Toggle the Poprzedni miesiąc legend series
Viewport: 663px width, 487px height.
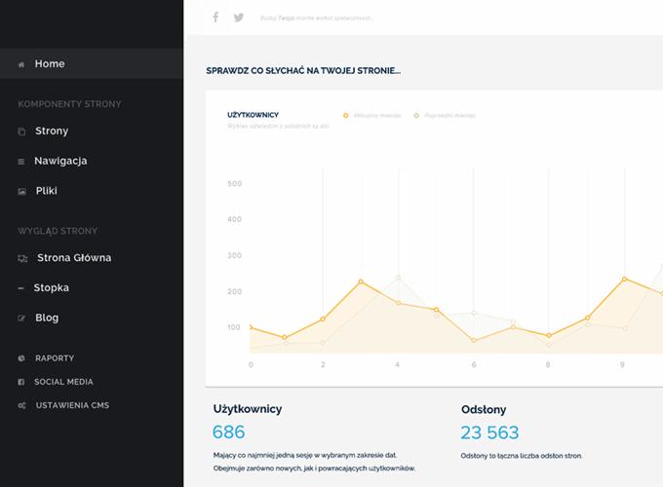445,115
